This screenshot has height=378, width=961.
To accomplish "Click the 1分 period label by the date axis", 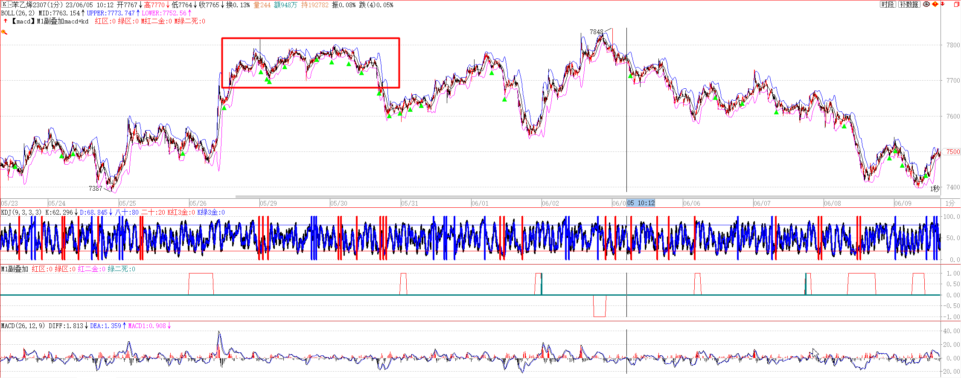I will pos(949,203).
